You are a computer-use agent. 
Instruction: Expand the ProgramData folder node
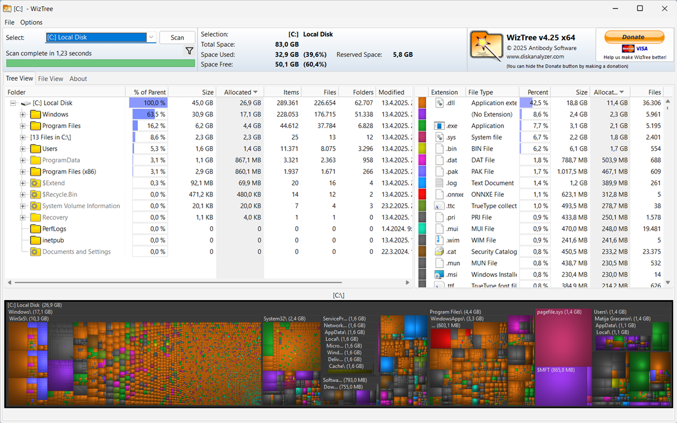(23, 160)
